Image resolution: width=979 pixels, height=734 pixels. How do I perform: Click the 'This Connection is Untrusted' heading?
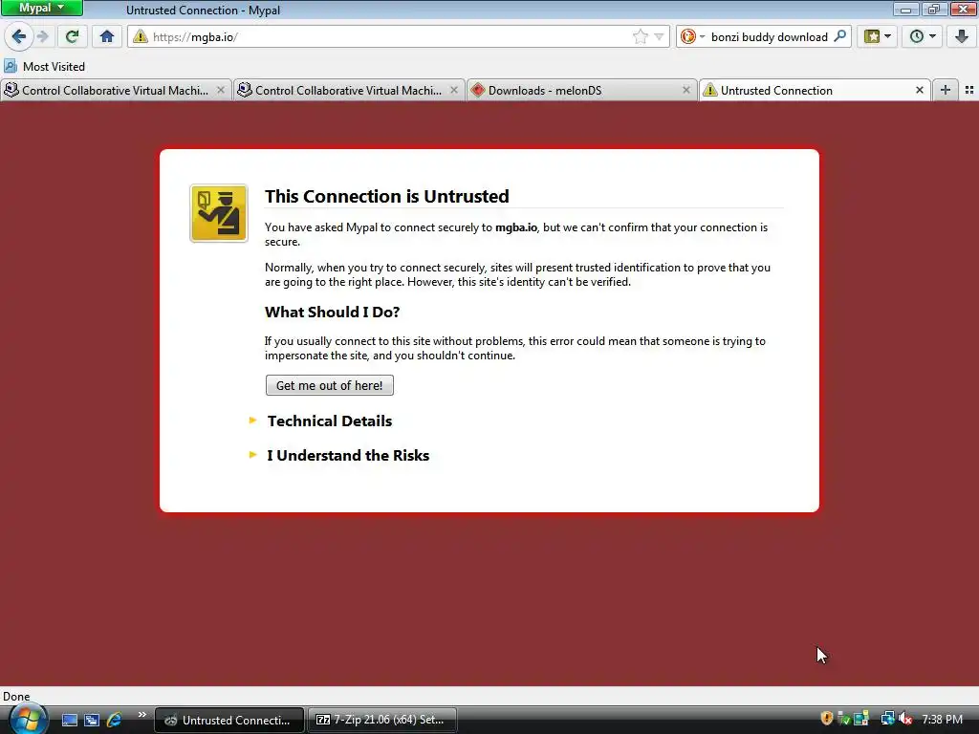(x=387, y=196)
